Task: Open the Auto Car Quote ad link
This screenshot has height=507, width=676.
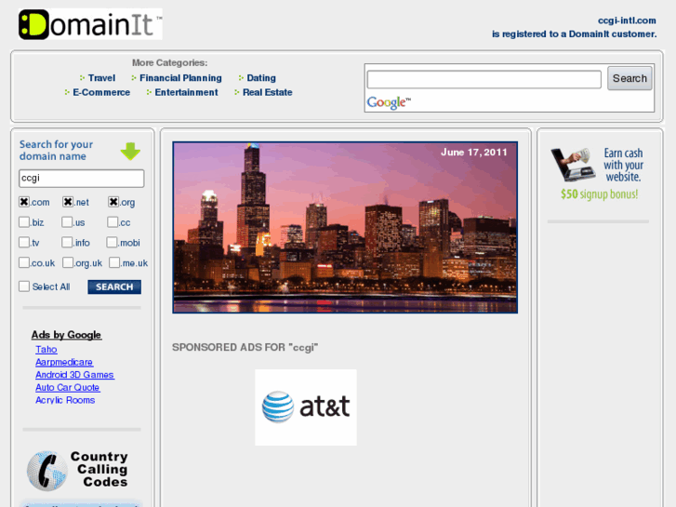Action: coord(68,388)
